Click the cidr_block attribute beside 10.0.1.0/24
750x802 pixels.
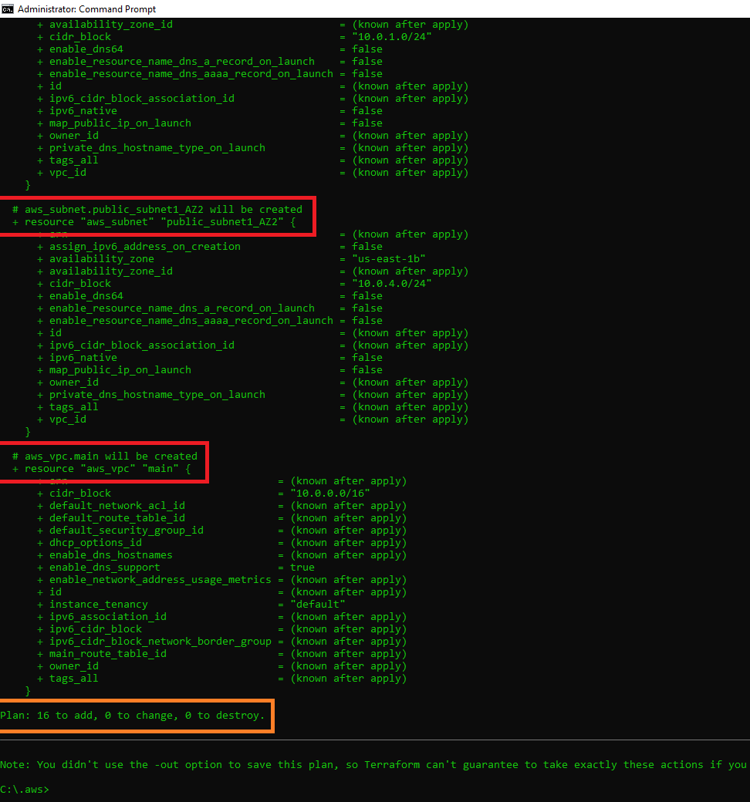tap(80, 37)
